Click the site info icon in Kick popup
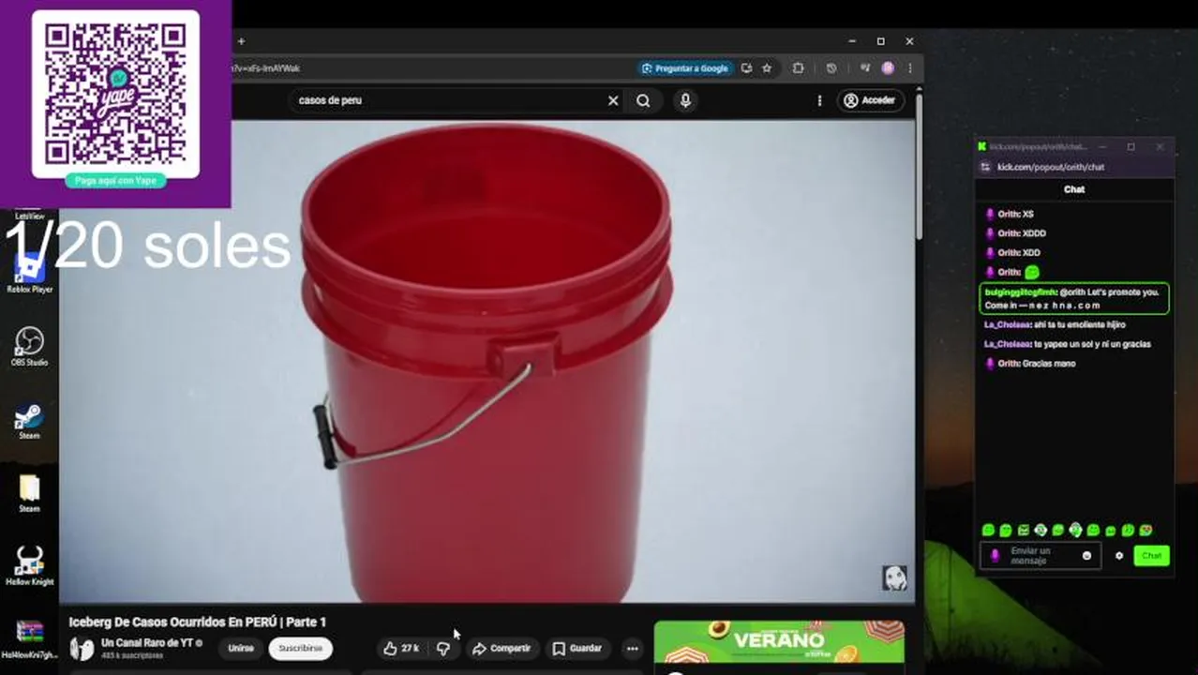 pos(985,167)
